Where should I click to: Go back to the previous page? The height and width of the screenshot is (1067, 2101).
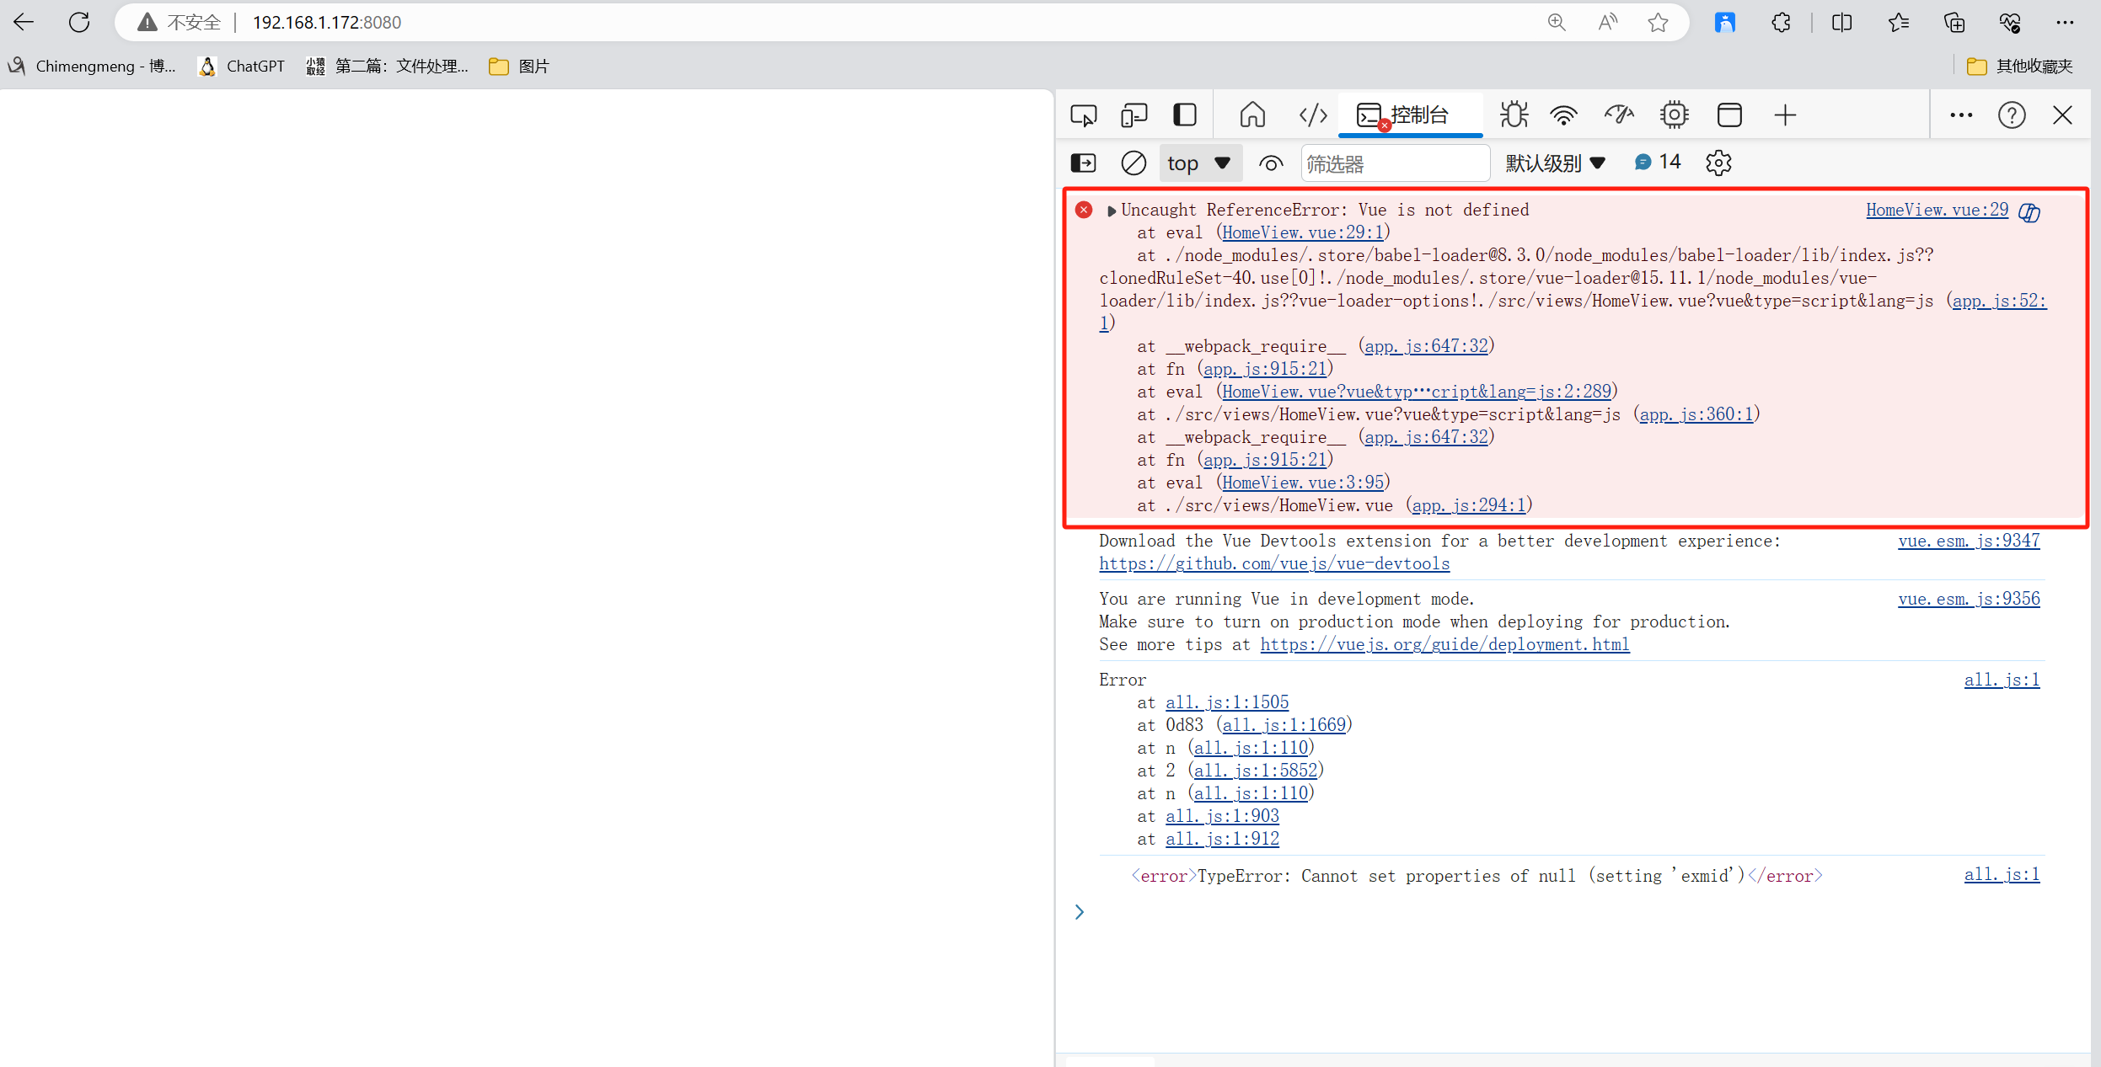point(24,23)
